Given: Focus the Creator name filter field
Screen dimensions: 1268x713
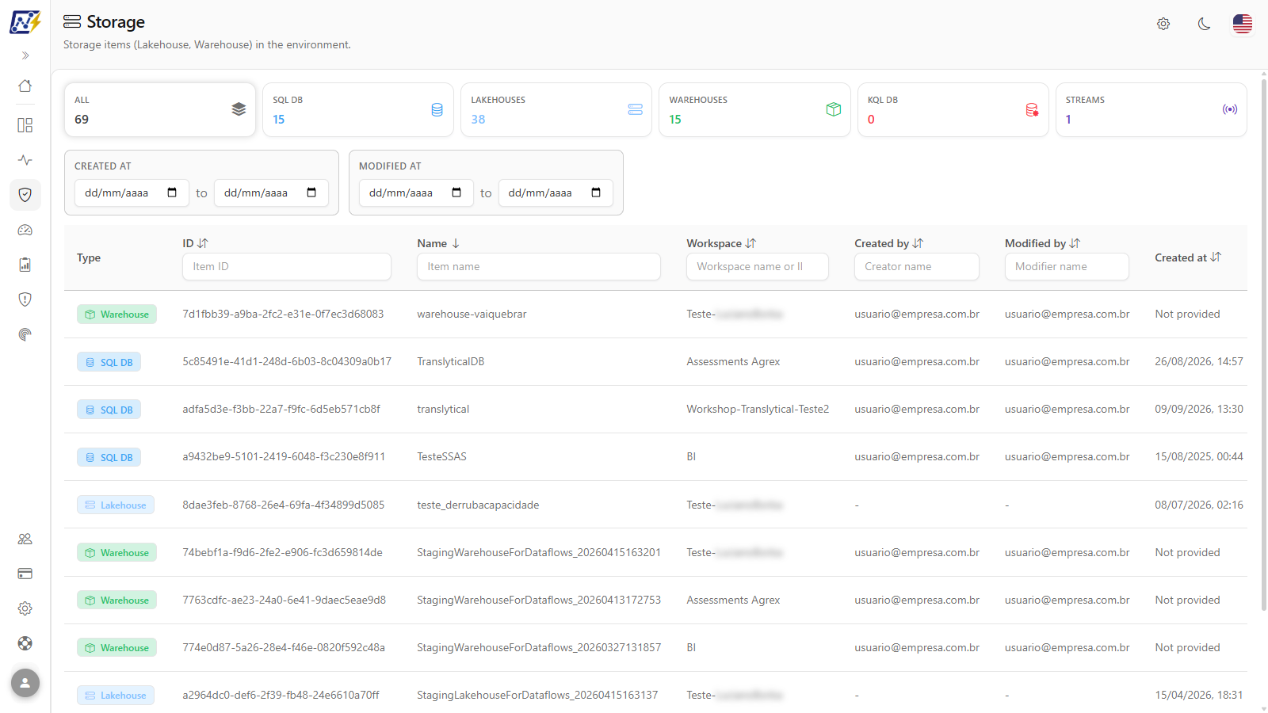Looking at the screenshot, I should tap(917, 266).
